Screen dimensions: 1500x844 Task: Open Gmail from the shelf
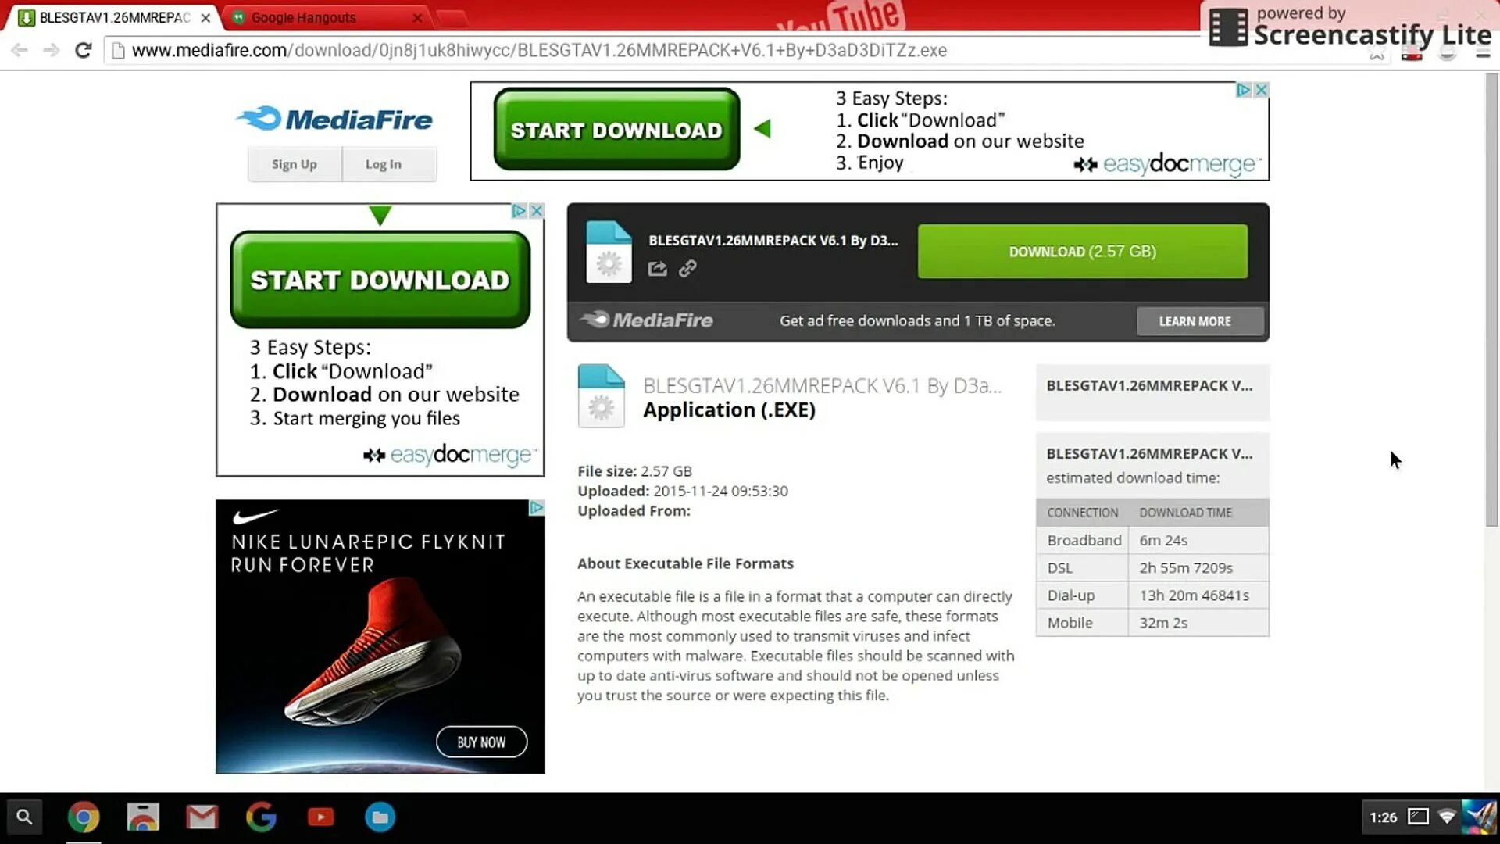coord(202,817)
